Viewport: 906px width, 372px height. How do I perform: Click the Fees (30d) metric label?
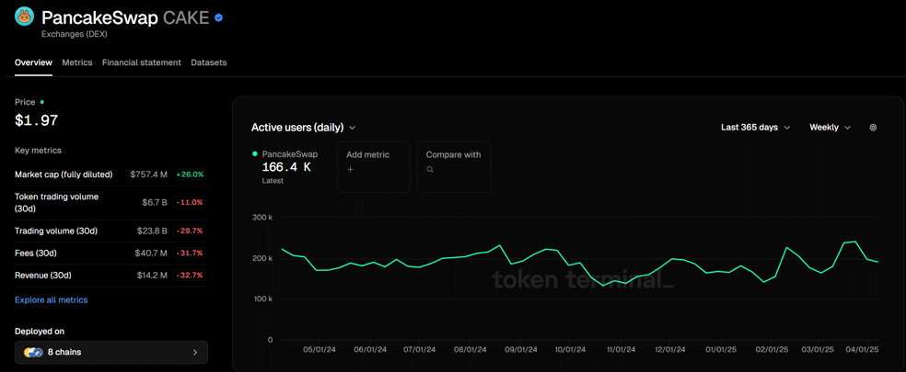click(35, 254)
